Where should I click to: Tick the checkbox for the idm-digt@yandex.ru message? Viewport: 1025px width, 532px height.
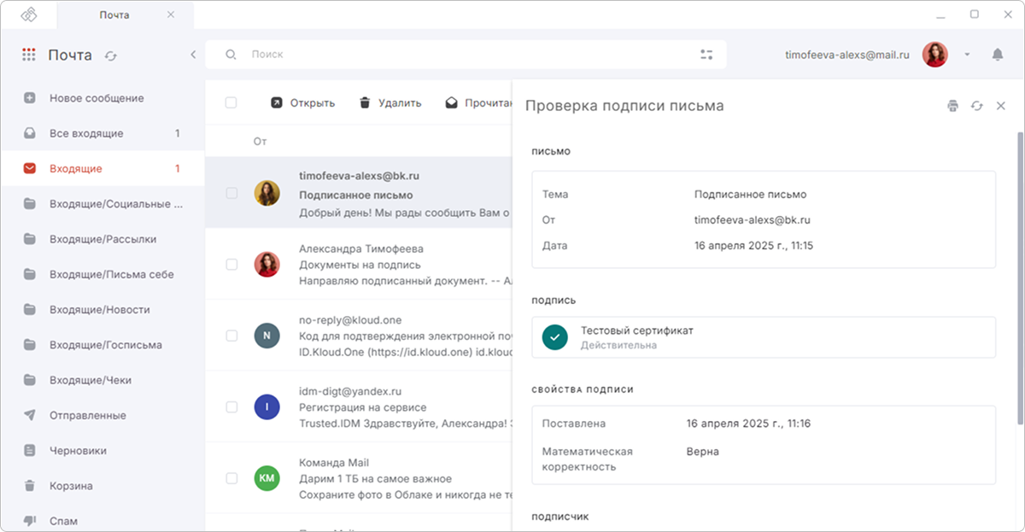(x=231, y=407)
